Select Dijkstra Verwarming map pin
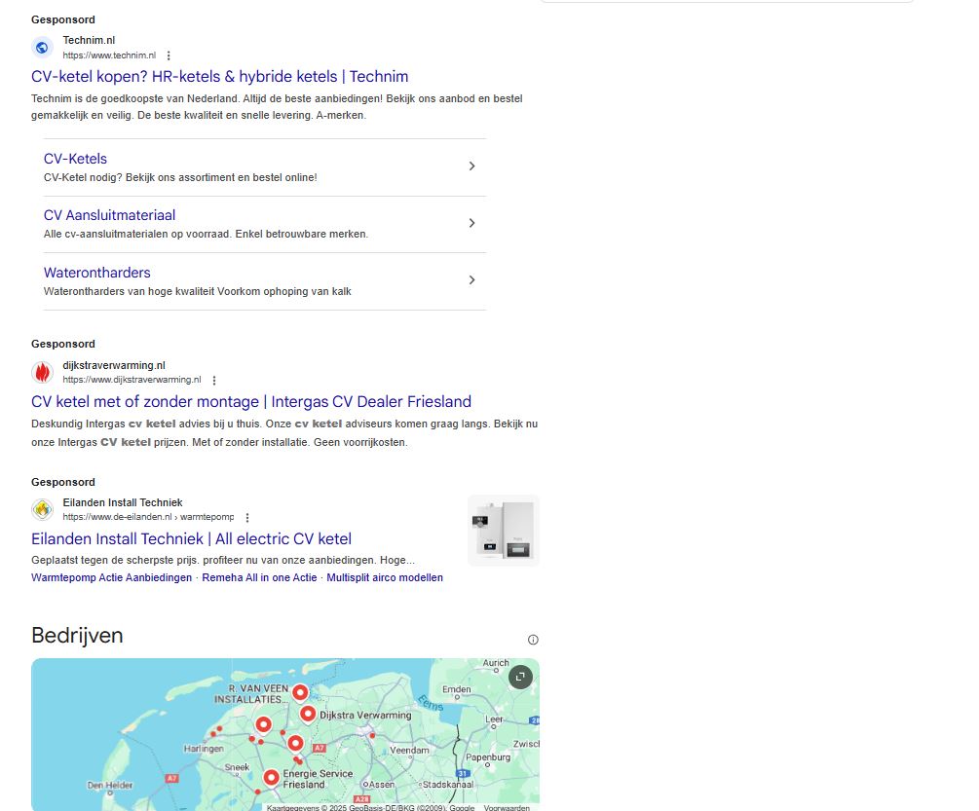This screenshot has height=811, width=979. (x=308, y=714)
